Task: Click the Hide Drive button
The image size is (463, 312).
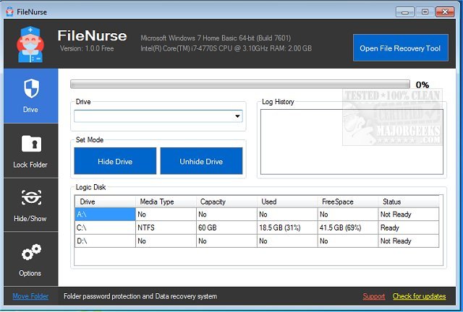Action: coord(115,161)
